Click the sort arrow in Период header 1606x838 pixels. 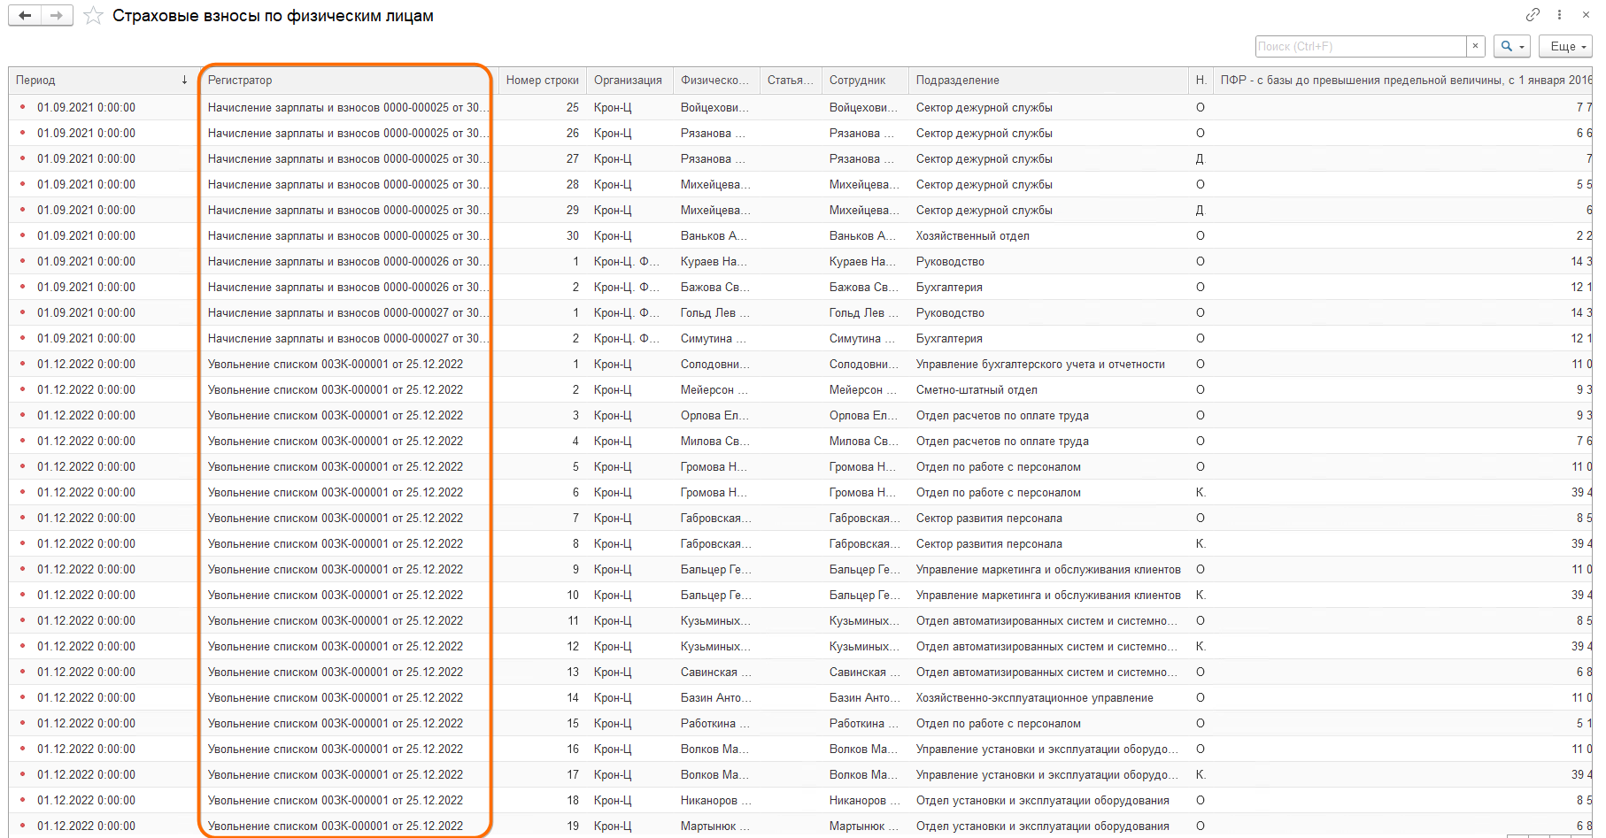[184, 80]
